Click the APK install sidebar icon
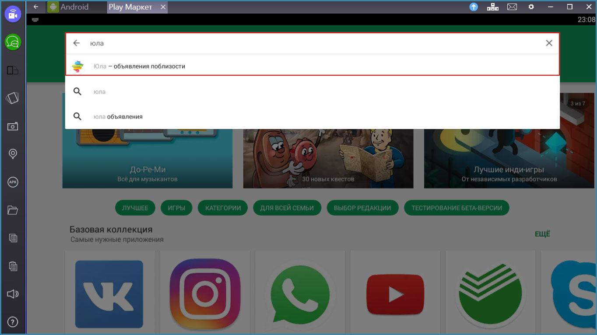 coord(13,182)
